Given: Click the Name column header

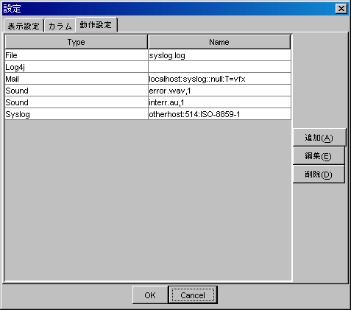Looking at the screenshot, I should [x=219, y=42].
